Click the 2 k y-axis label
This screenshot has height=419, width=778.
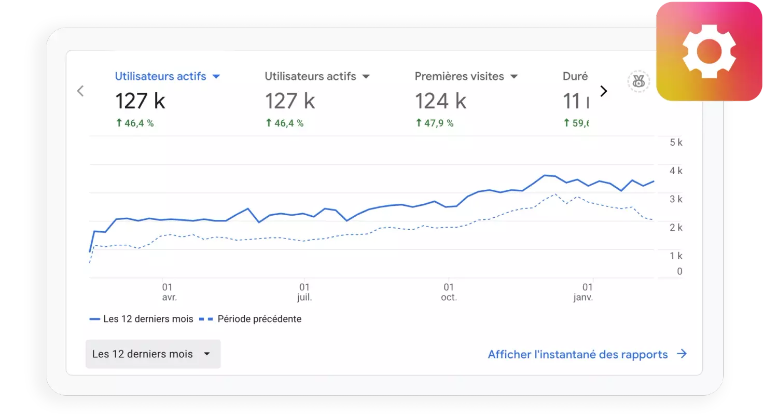(x=676, y=227)
